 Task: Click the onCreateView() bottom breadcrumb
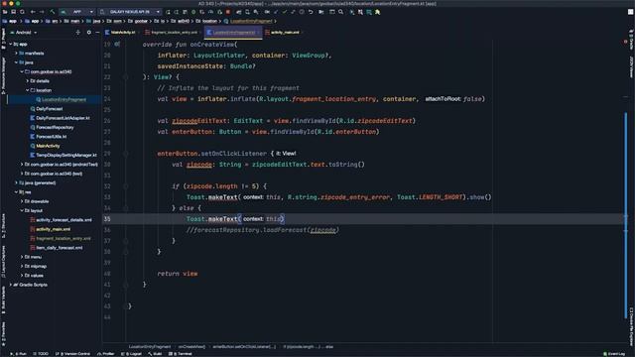point(191,347)
